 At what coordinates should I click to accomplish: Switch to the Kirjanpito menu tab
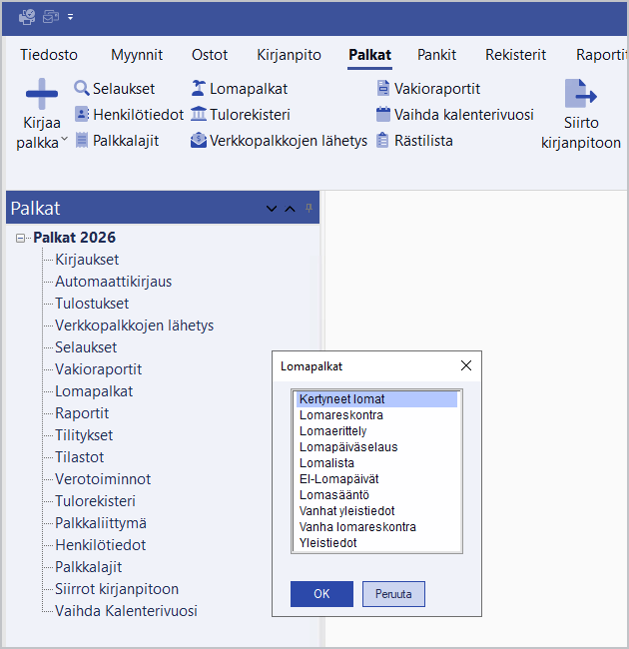coord(288,55)
